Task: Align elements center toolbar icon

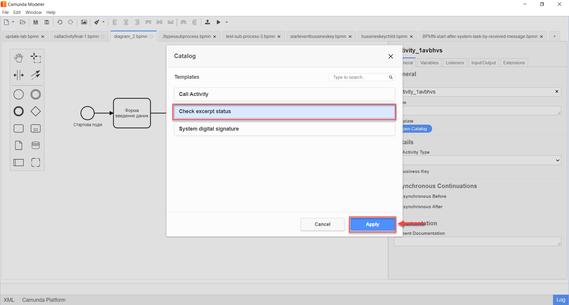Action: pyautogui.click(x=126, y=22)
